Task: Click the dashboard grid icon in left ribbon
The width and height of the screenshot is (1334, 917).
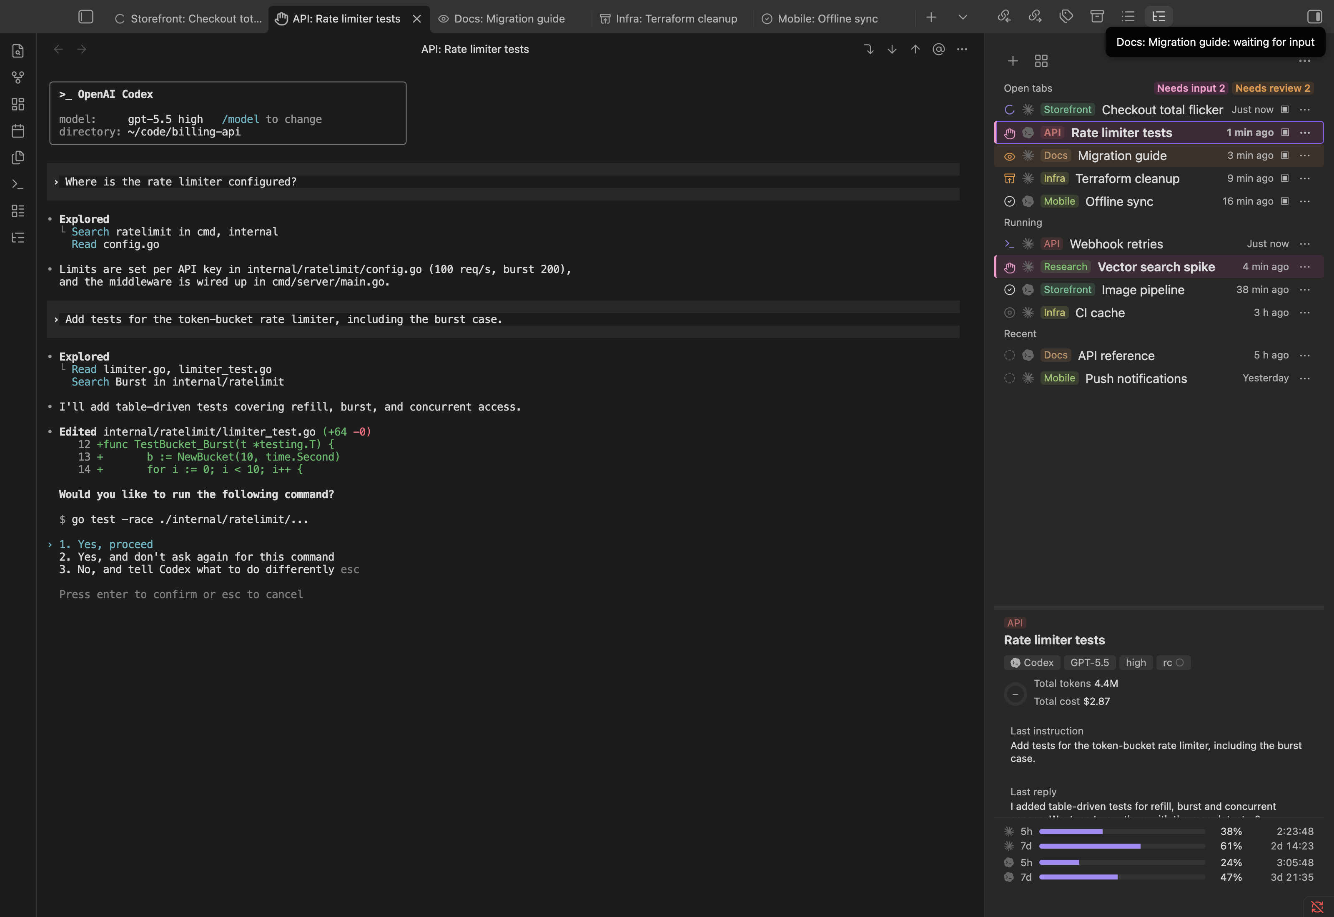Action: click(18, 104)
